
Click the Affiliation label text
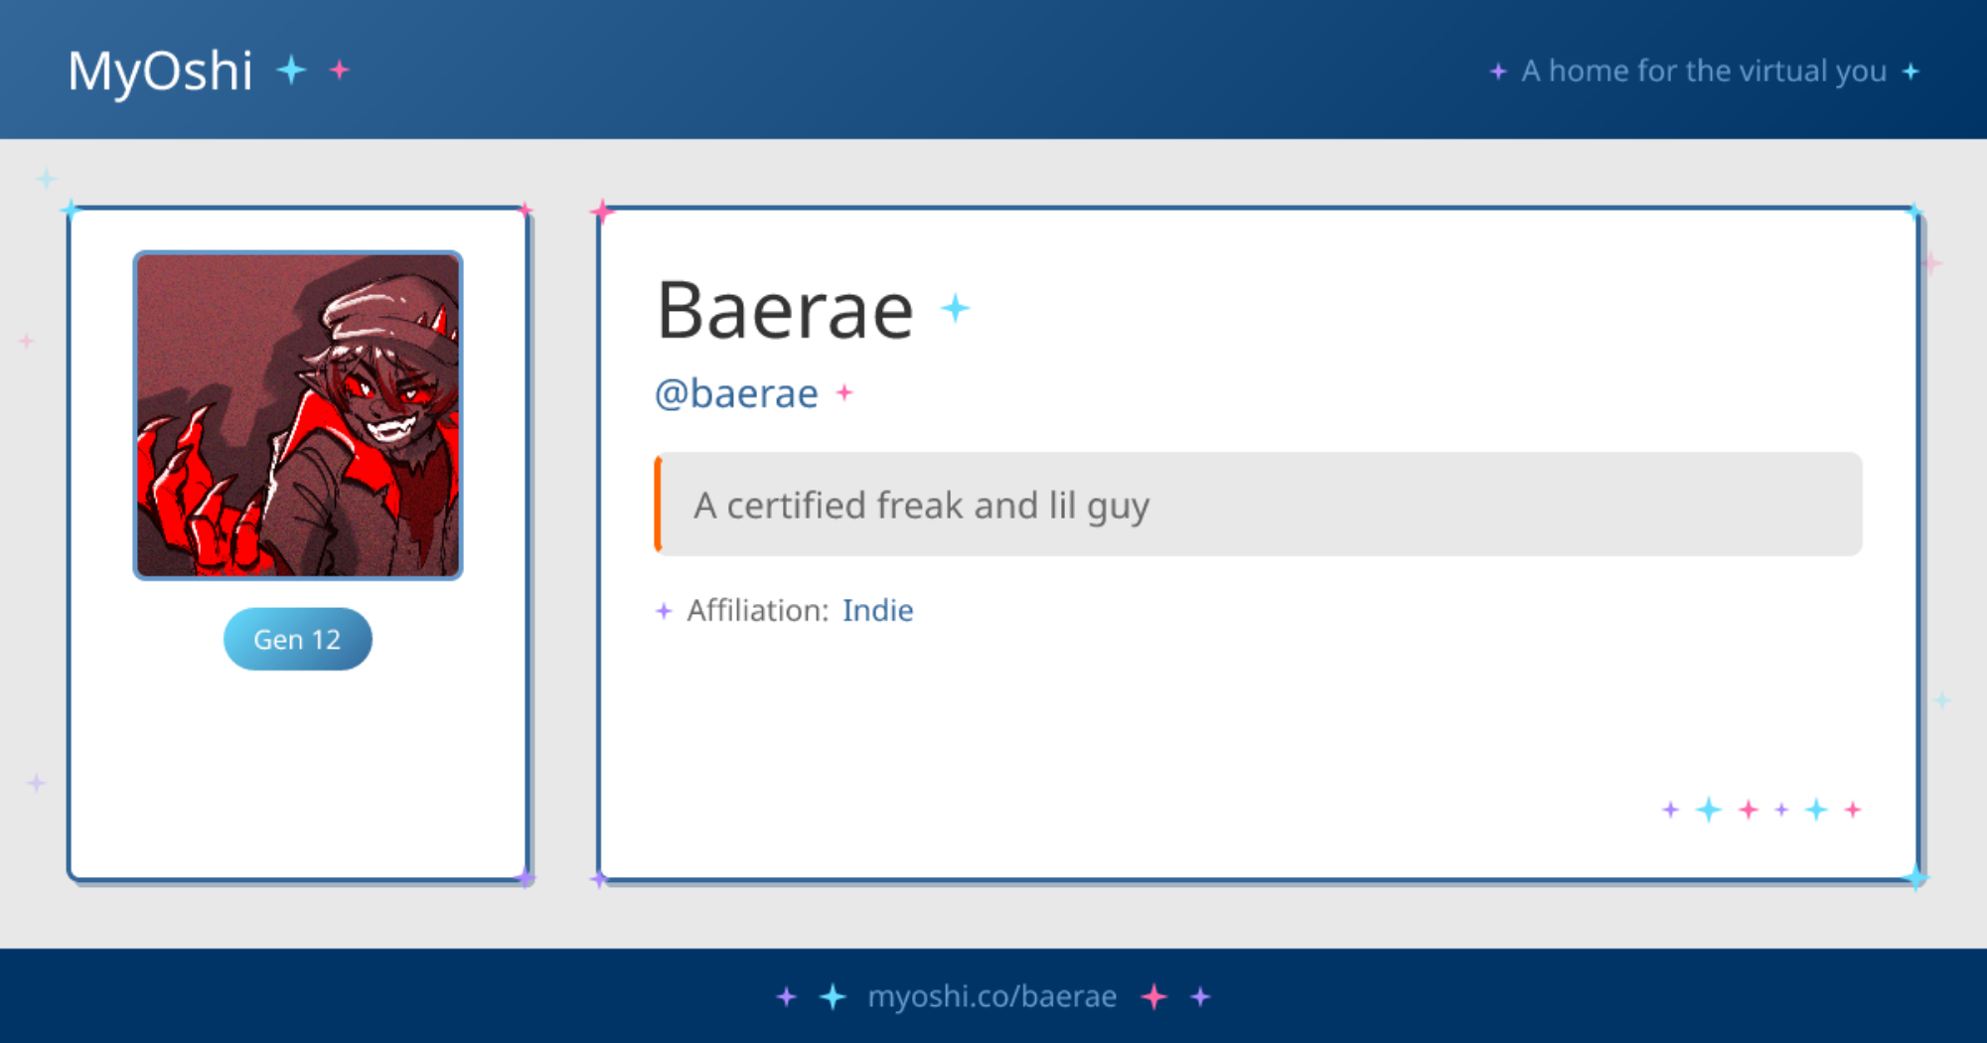(x=757, y=610)
